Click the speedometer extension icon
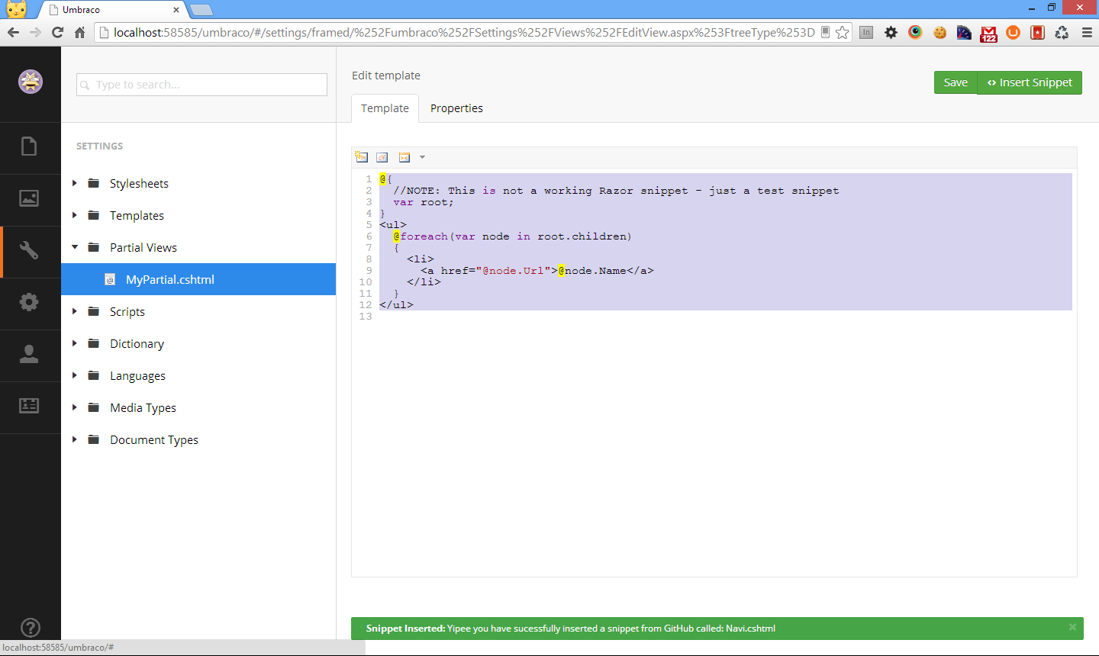The width and height of the screenshot is (1099, 656). pos(964,32)
